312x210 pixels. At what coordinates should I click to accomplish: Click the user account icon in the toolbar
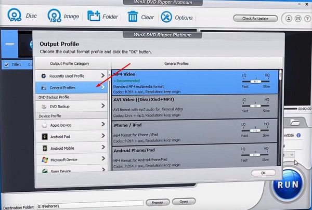[x=289, y=19]
